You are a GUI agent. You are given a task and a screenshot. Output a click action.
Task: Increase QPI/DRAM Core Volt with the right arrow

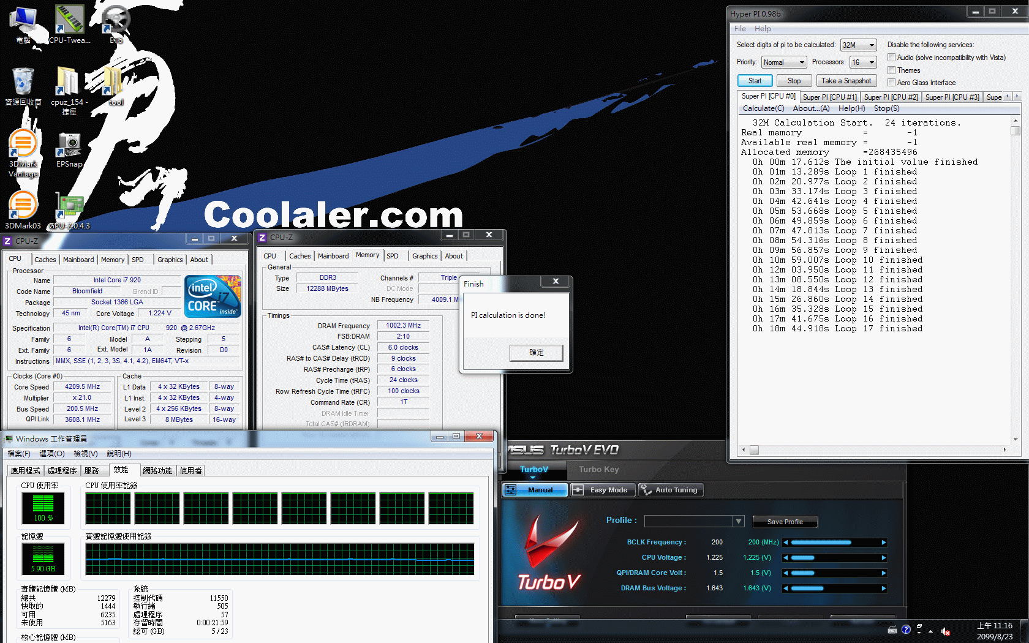[884, 573]
